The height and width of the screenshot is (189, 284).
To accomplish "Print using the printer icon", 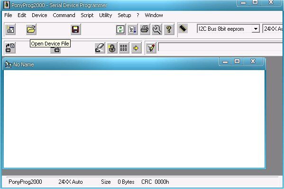I will [x=145, y=29].
